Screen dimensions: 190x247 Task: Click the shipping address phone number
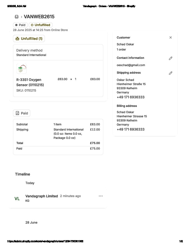(130, 97)
